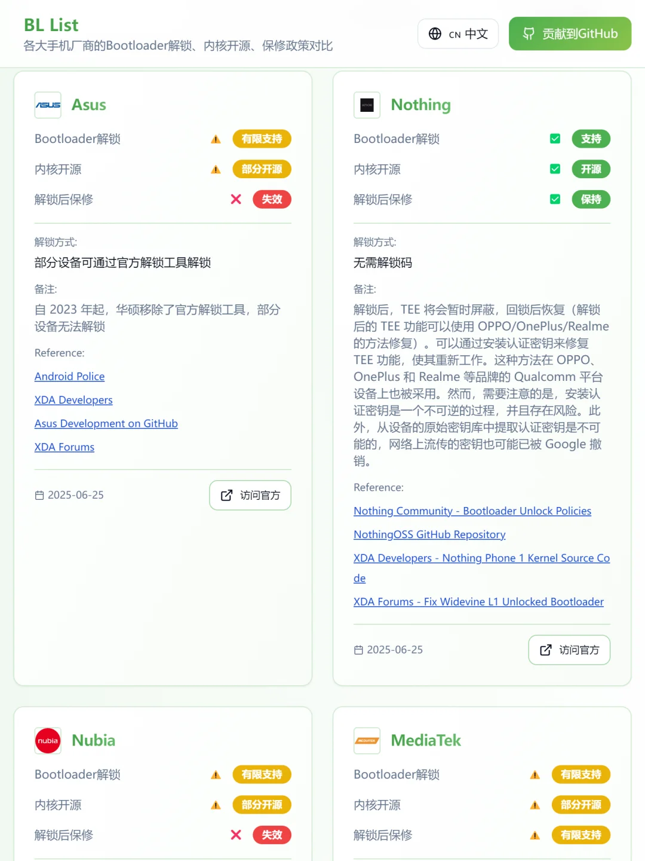Click the 贡献到GitHub button

coord(569,33)
